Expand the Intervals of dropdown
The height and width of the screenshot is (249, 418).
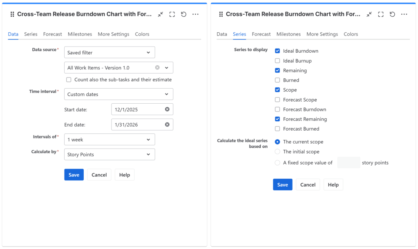tap(110, 140)
